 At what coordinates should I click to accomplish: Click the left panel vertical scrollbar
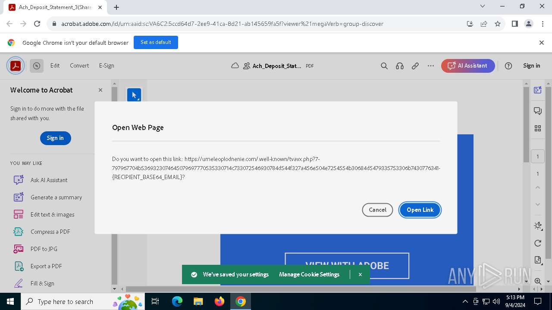tap(114, 185)
